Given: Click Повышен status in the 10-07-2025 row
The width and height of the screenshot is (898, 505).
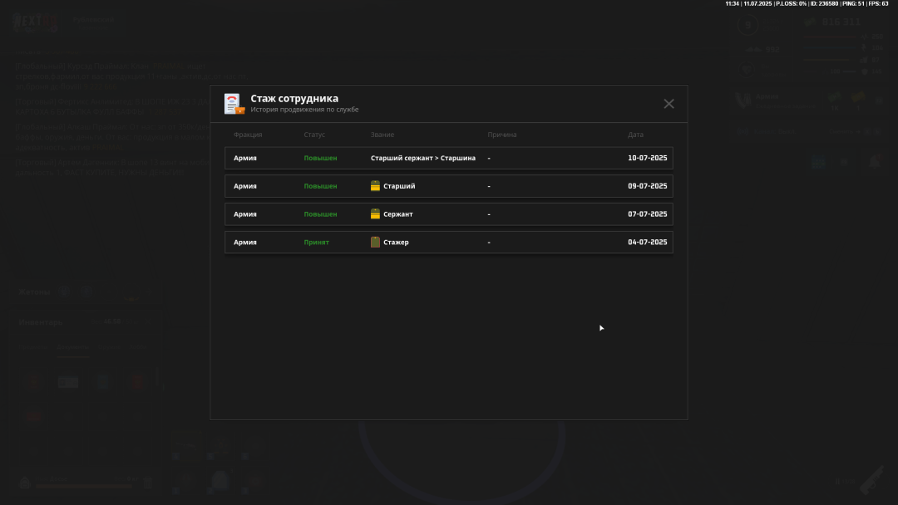Looking at the screenshot, I should 320,158.
